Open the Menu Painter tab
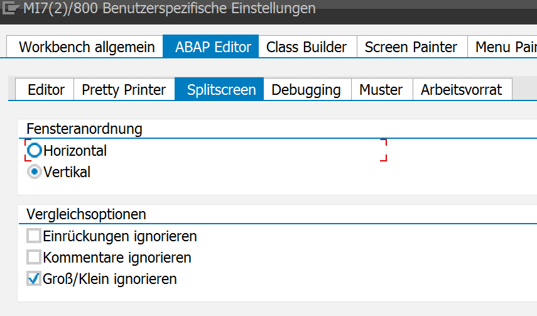 click(502, 46)
